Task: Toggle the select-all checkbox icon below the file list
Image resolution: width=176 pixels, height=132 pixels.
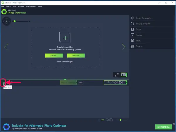Action: (x=107, y=120)
